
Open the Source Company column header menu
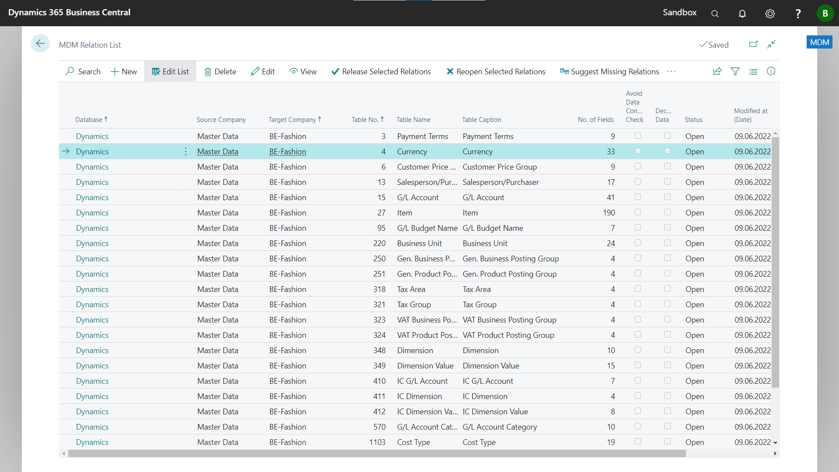tap(221, 119)
